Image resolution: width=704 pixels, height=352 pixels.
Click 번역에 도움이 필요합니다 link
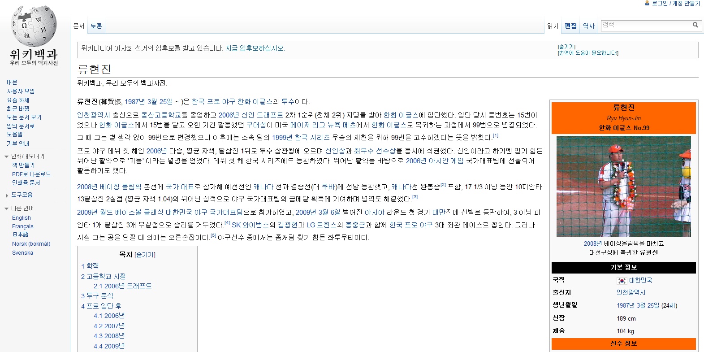point(588,53)
